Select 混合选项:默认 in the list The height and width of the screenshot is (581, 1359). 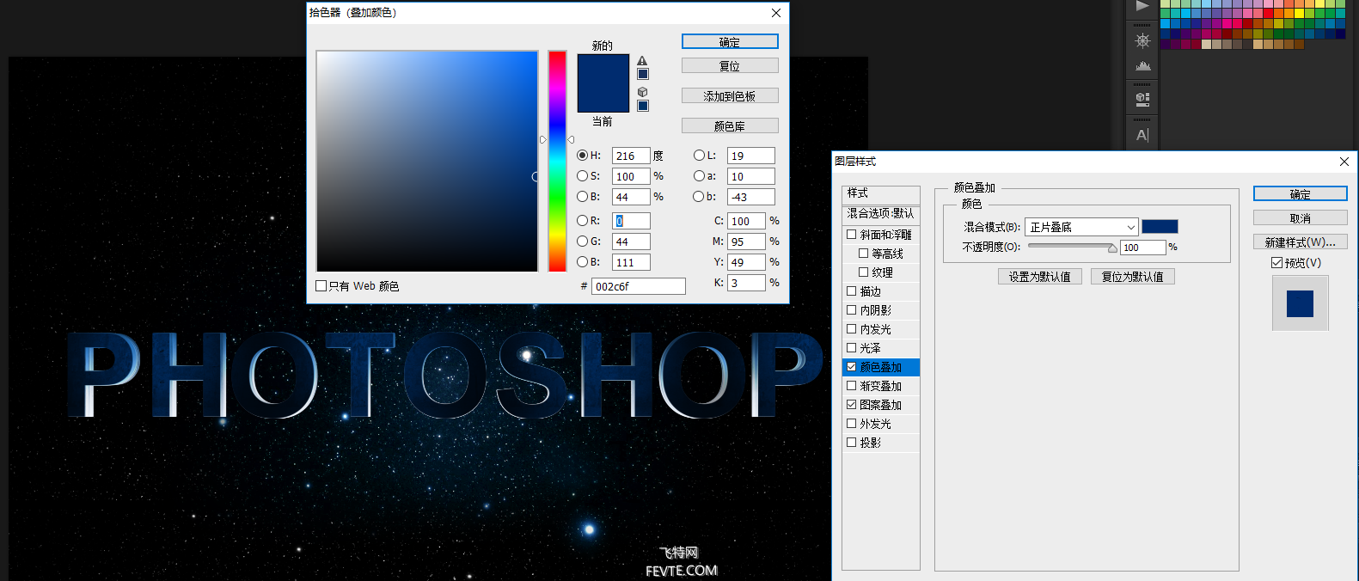(881, 213)
